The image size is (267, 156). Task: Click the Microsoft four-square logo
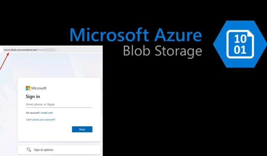(28, 88)
